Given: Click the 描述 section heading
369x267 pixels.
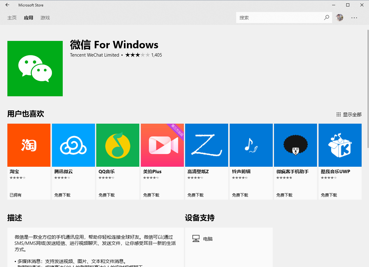Looking at the screenshot, I should 15,218.
